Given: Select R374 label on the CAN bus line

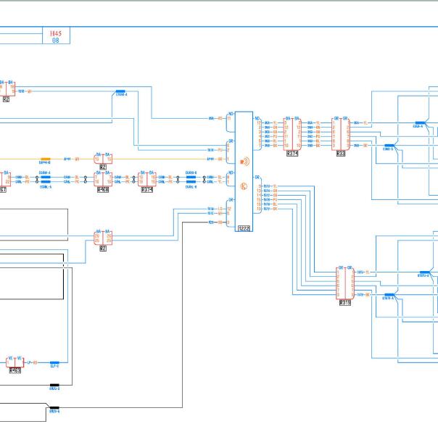Looking at the screenshot, I should [147, 190].
